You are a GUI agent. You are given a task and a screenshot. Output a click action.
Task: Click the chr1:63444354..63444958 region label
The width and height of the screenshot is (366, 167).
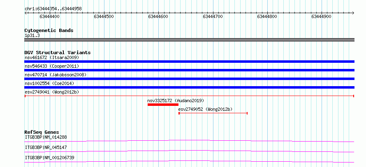[53, 9]
